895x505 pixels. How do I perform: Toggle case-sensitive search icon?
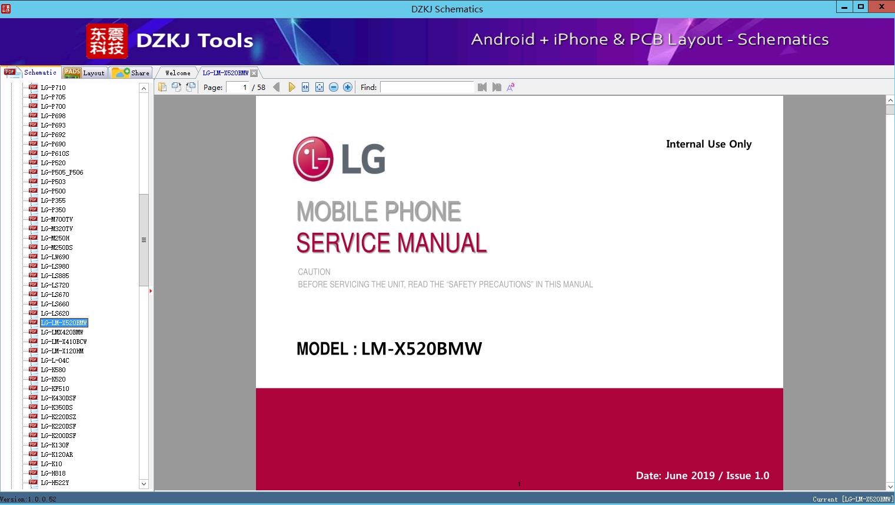click(511, 86)
